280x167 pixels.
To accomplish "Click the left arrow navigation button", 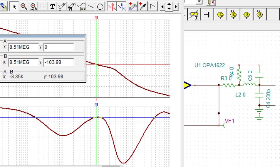I will 162,7.
